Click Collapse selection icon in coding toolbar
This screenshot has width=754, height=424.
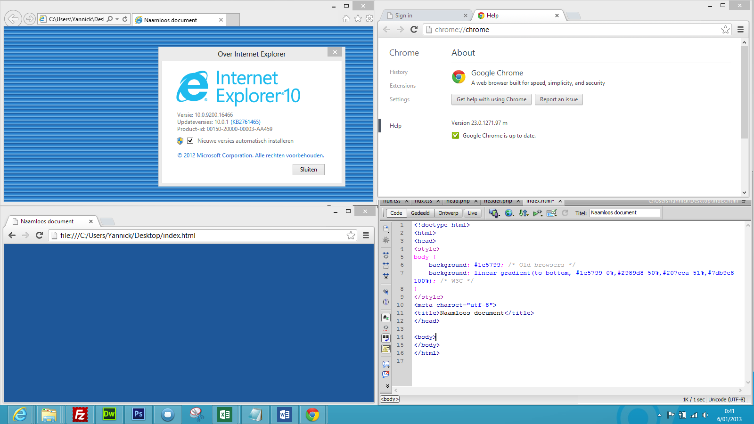tap(386, 266)
